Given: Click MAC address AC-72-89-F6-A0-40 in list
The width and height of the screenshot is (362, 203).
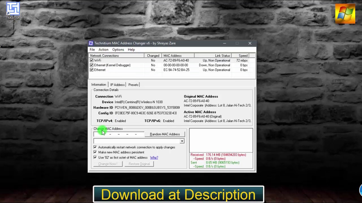Looking at the screenshot, I should 176,60.
